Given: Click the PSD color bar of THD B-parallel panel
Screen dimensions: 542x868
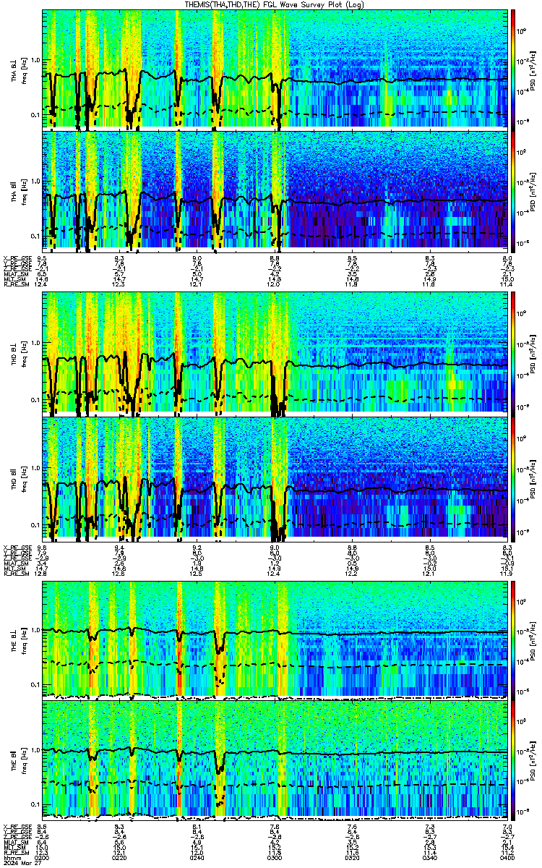Looking at the screenshot, I should (513, 479).
